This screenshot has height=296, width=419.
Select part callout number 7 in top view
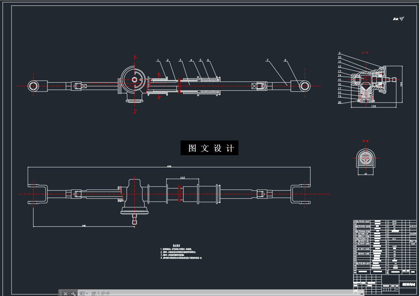tap(267, 60)
